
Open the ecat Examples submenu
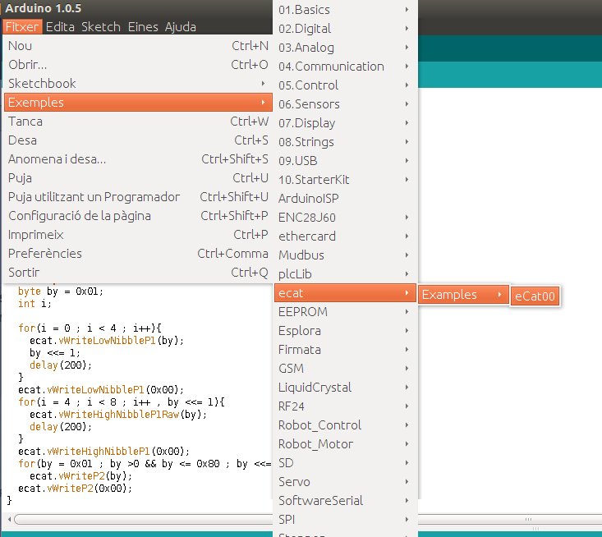point(463,295)
